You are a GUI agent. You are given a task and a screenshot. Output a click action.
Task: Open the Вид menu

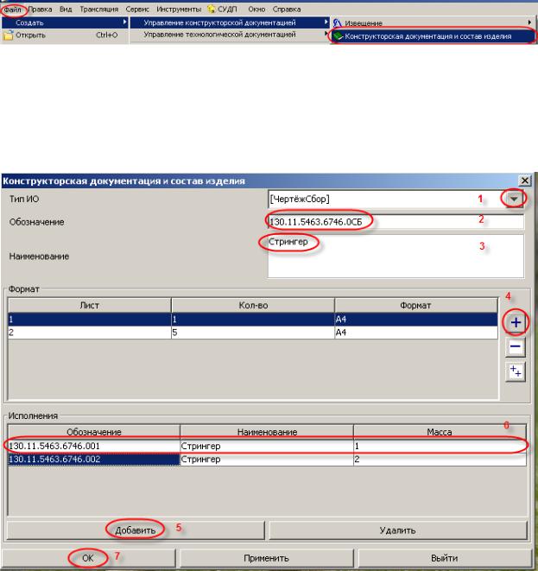click(x=66, y=10)
